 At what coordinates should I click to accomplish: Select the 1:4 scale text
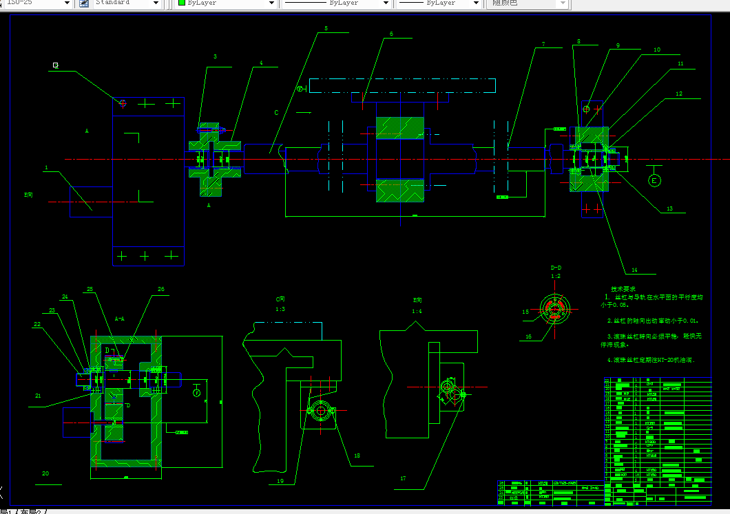(x=417, y=311)
